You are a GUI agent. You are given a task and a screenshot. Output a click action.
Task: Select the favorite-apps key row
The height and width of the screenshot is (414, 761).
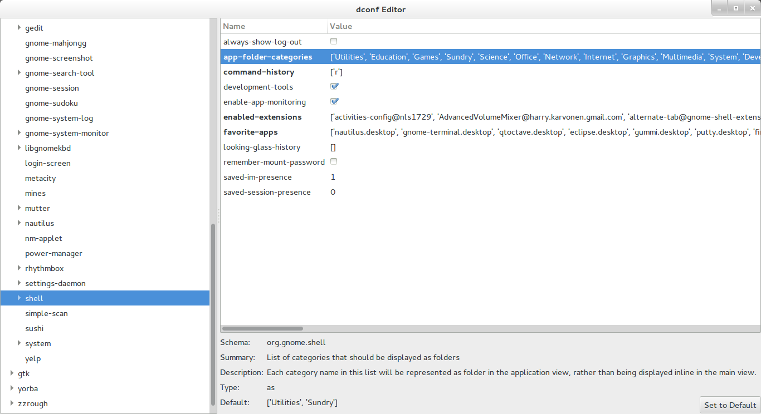[x=251, y=132]
